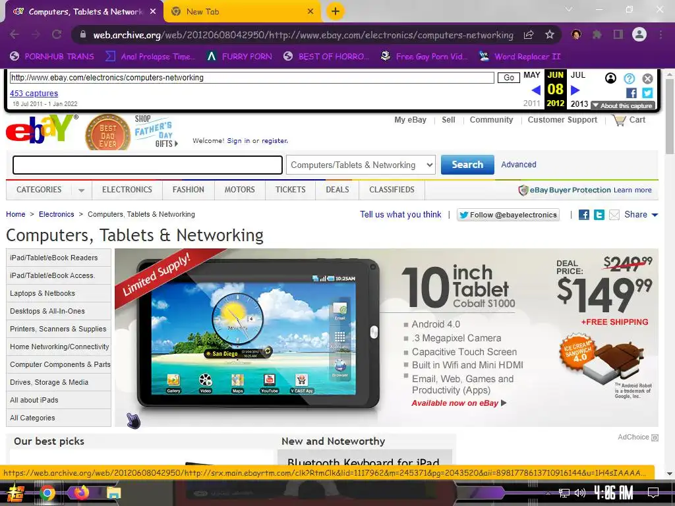Switch to the New Tab tab
Screen dimensions: 675x506
[x=243, y=12]
